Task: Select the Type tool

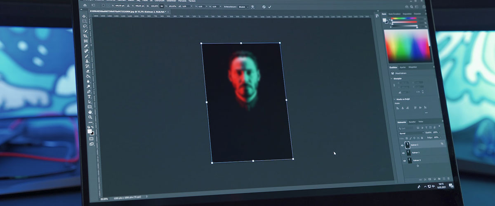Action: coord(89,96)
